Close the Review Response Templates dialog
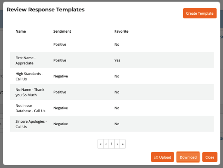The image size is (223, 168). [210, 157]
